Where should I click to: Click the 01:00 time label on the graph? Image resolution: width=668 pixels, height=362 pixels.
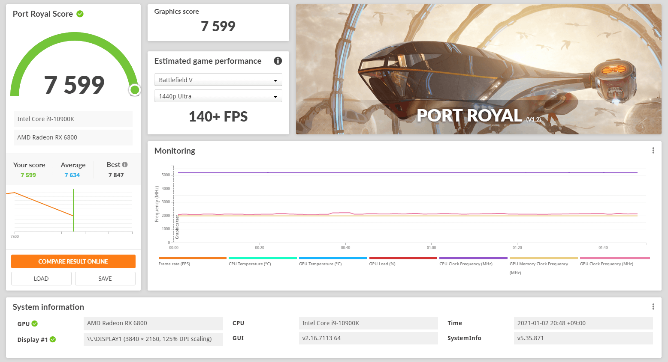tap(431, 248)
